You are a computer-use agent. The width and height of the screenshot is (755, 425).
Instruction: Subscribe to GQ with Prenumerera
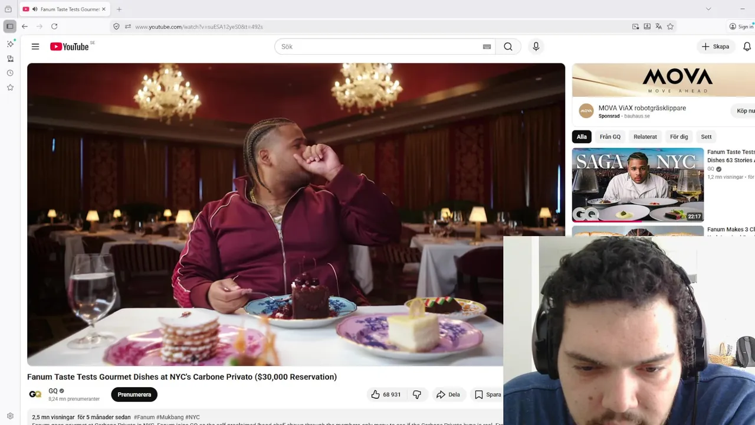pyautogui.click(x=134, y=394)
